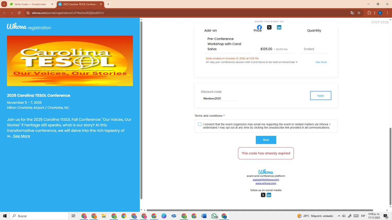The image size is (392, 220).
Task: Open Whova X profile icon in footer
Action: pyautogui.click(x=263, y=195)
